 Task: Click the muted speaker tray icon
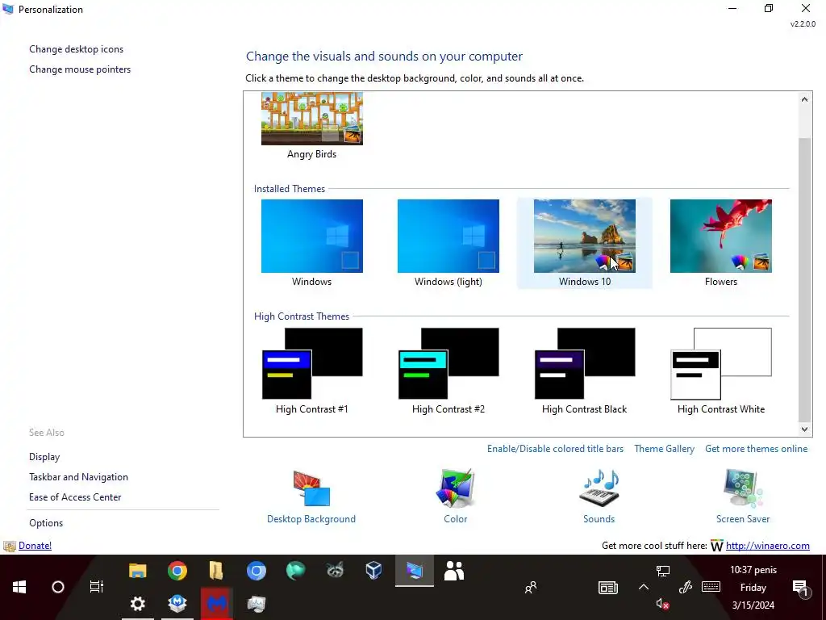coord(663,604)
